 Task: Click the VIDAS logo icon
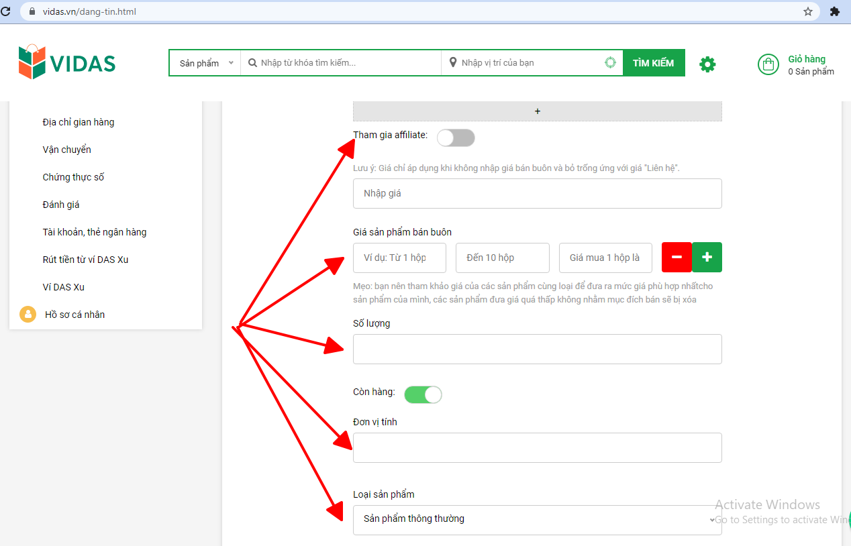click(32, 62)
